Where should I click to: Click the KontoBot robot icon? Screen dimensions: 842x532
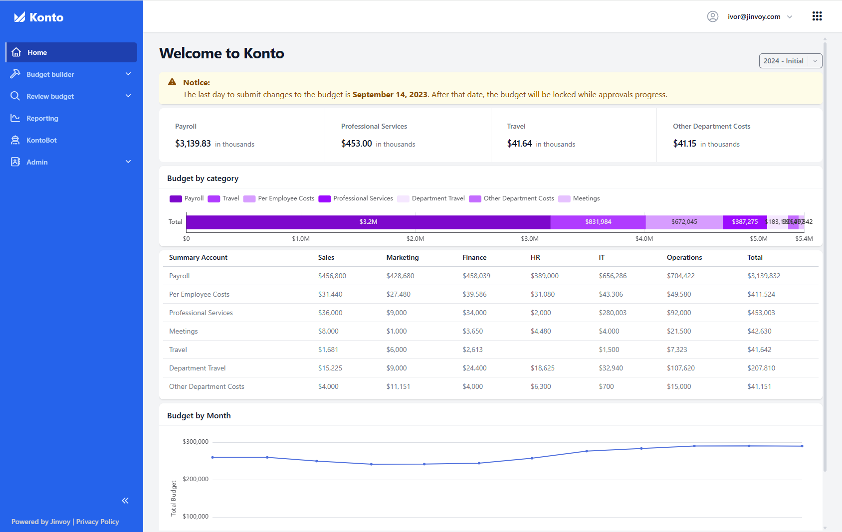click(15, 140)
